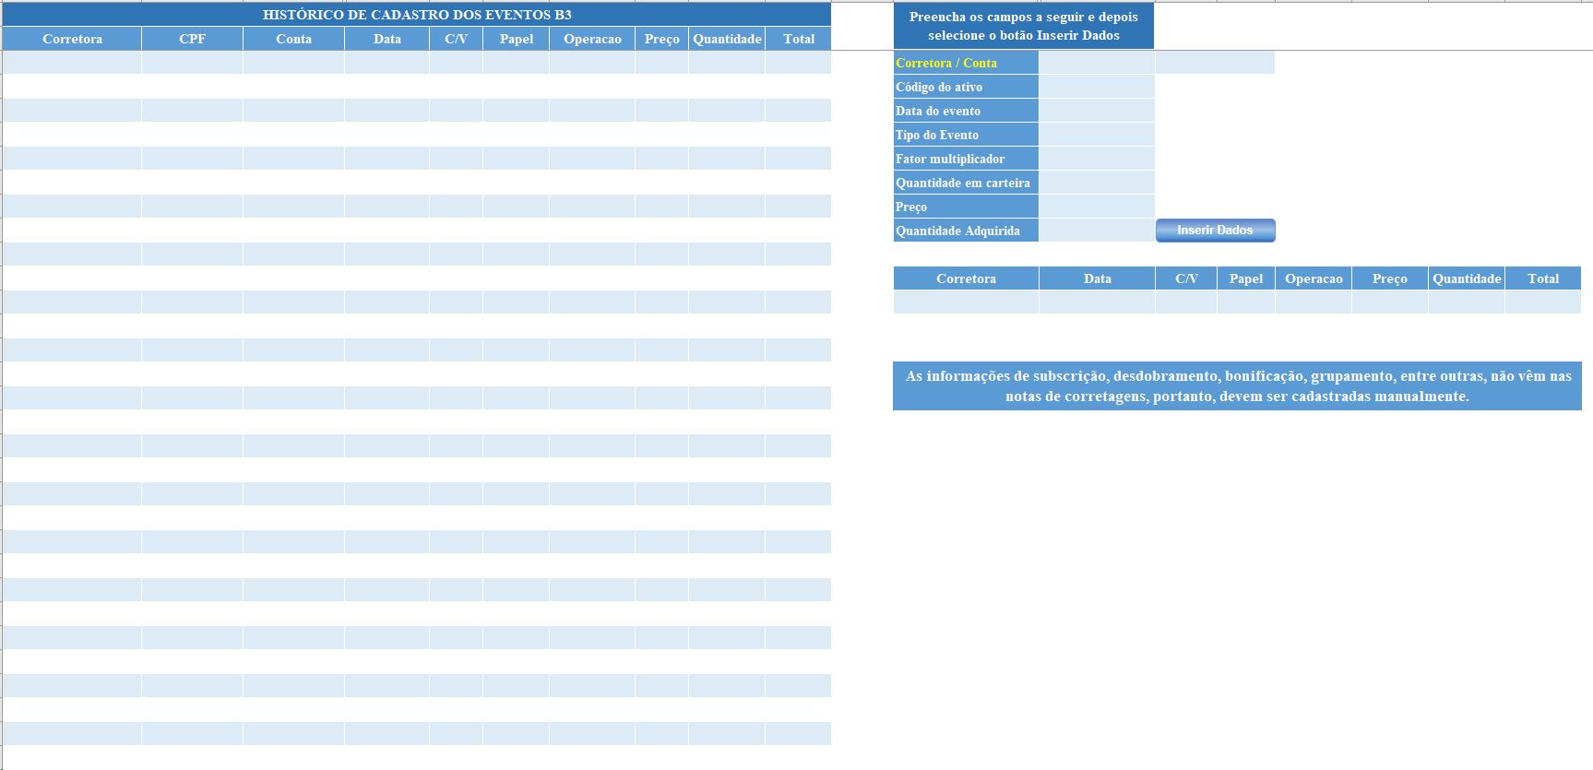Click the 'HISTÓRICO DE CADASTRO DOS EVENTOS B3' title
Screen dimensions: 1593x770
417,15
